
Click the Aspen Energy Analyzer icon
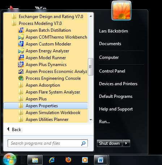point(21,51)
